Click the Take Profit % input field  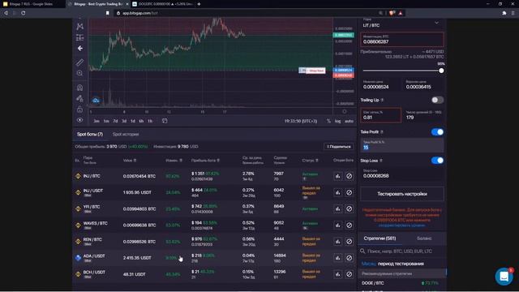pyautogui.click(x=402, y=145)
